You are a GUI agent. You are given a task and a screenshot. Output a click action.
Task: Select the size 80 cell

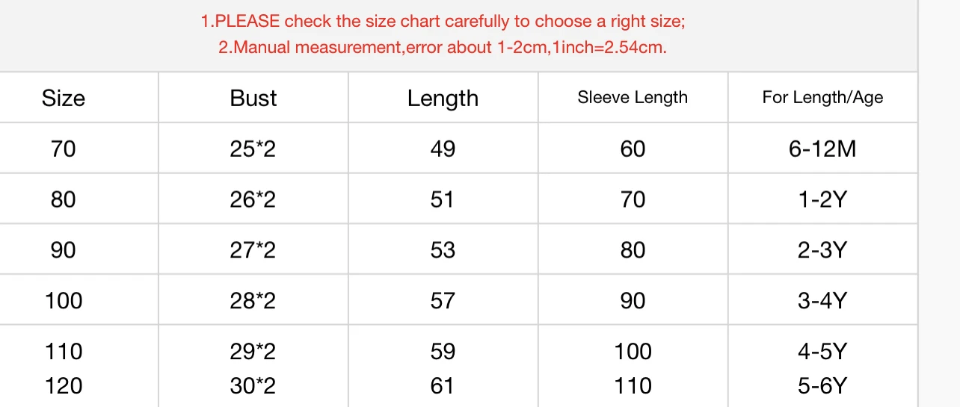tap(64, 199)
